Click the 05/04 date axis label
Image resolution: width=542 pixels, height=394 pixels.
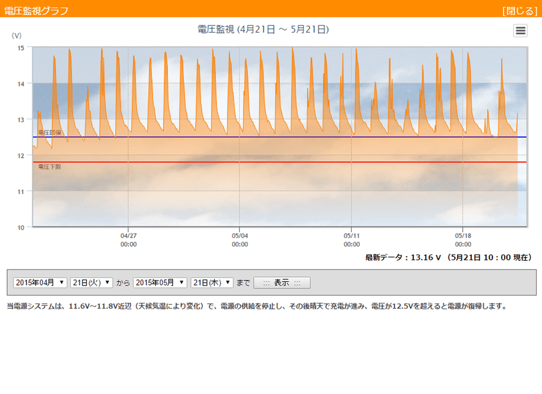[x=240, y=235]
